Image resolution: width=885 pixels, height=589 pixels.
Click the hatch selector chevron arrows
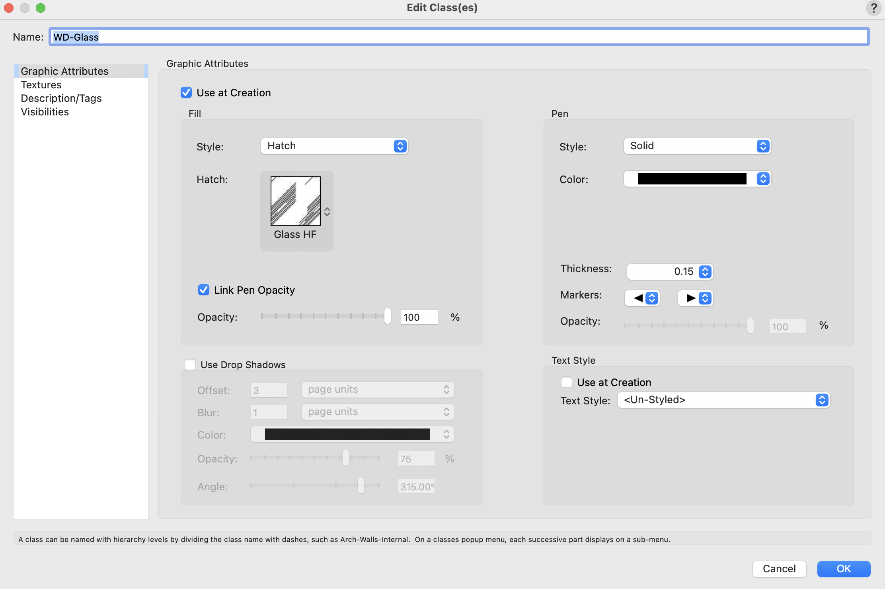click(327, 212)
